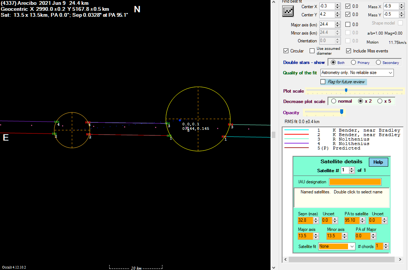This screenshot has width=408, height=270.
Task: Click the Find best fit plot icon
Action: (x=288, y=11)
